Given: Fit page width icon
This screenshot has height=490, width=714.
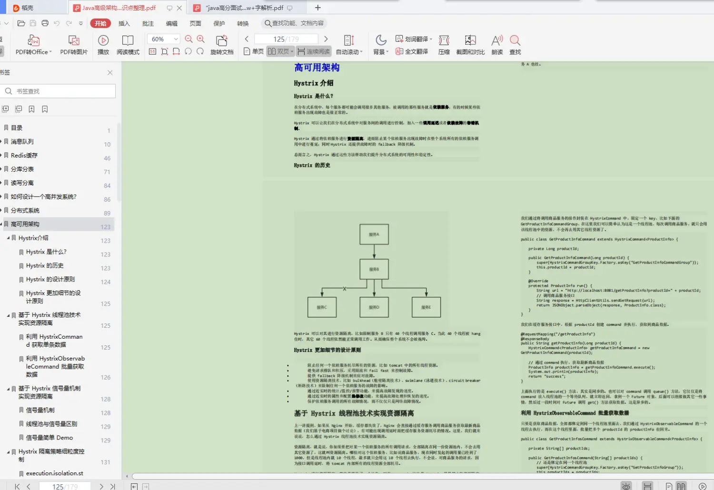Looking at the screenshot, I should point(177,51).
